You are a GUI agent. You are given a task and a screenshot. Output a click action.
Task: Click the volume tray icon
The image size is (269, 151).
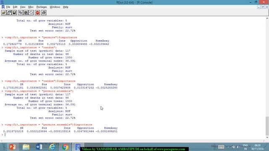coord(237,147)
